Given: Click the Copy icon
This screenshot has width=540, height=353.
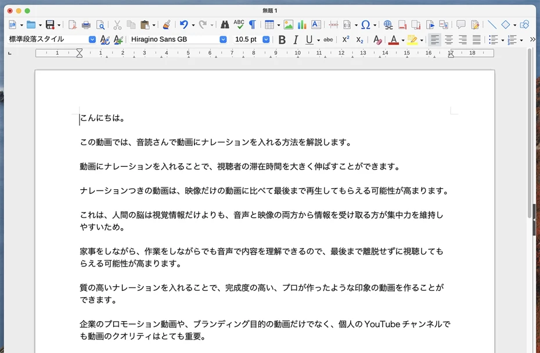Looking at the screenshot, I should pyautogui.click(x=131, y=25).
